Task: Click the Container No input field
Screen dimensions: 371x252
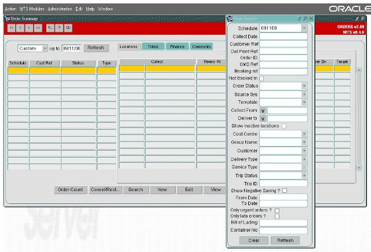Action: 283,230
